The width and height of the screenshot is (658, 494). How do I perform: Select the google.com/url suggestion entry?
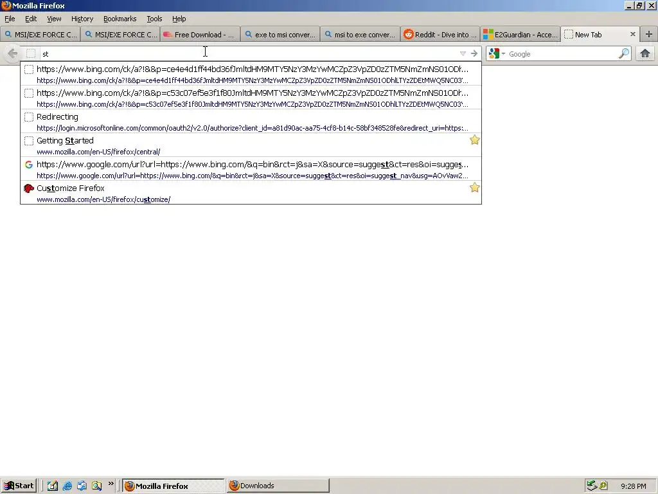(x=251, y=169)
